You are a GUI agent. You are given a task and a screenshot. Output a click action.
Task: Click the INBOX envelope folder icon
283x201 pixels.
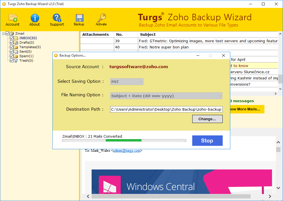pos(16,38)
